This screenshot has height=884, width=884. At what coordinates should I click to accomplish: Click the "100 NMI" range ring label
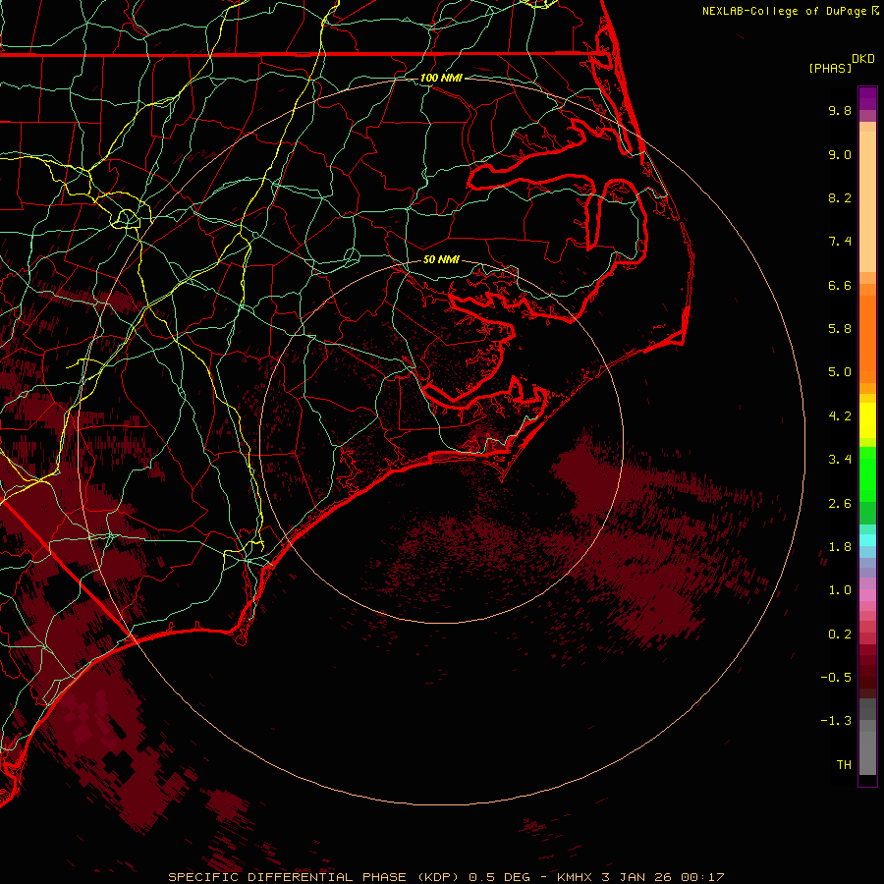click(441, 78)
